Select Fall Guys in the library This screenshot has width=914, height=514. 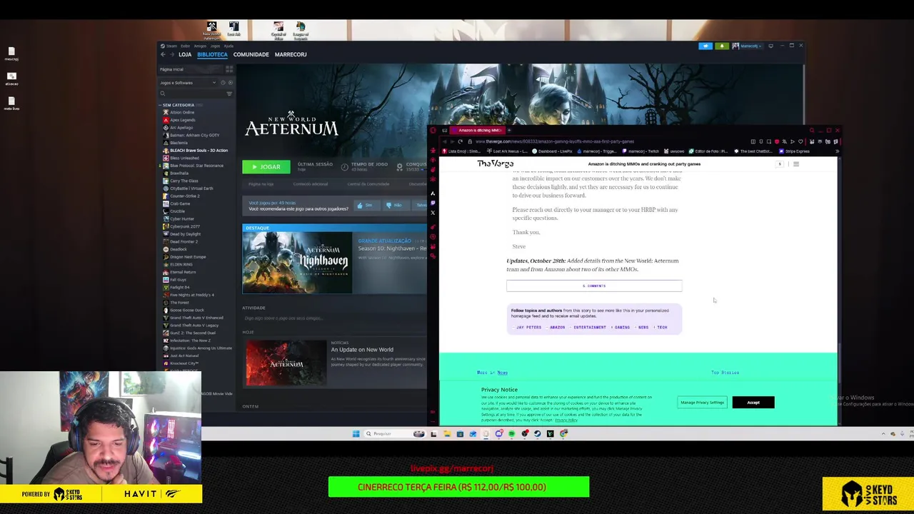coord(177,280)
